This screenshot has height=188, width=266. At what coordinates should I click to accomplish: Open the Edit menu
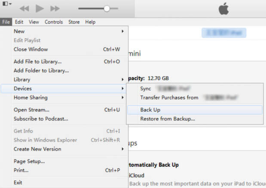click(19, 22)
